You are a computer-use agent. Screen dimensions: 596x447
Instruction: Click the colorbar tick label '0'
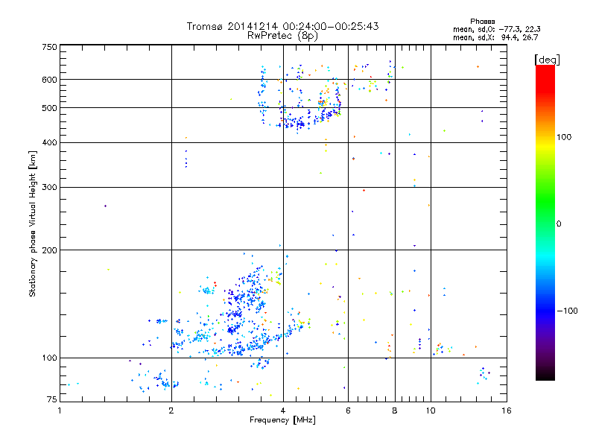(559, 224)
